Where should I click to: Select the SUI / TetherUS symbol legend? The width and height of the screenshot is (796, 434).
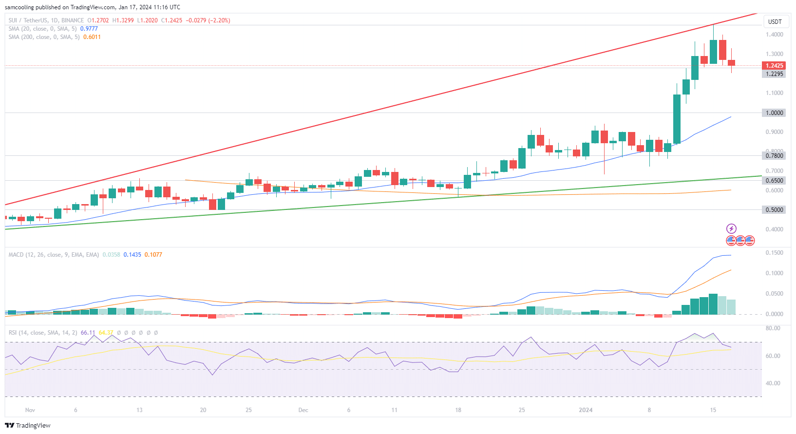tap(46, 20)
